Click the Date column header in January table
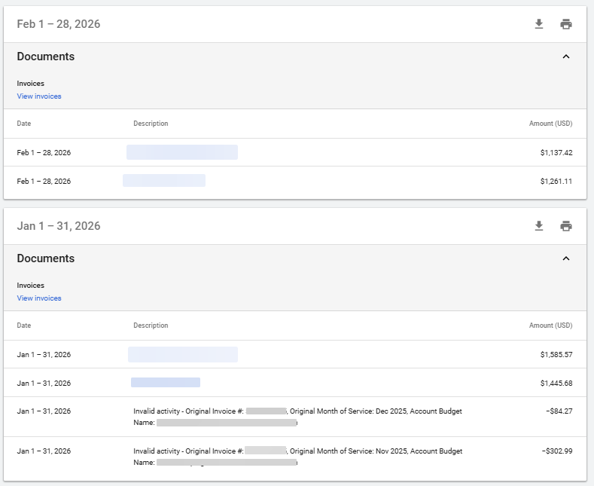 [x=24, y=326]
